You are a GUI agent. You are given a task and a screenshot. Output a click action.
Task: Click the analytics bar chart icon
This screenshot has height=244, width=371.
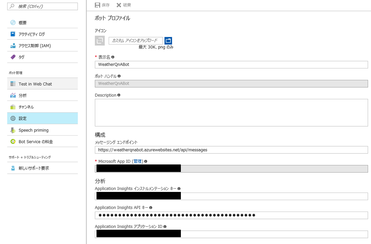[x=13, y=96]
